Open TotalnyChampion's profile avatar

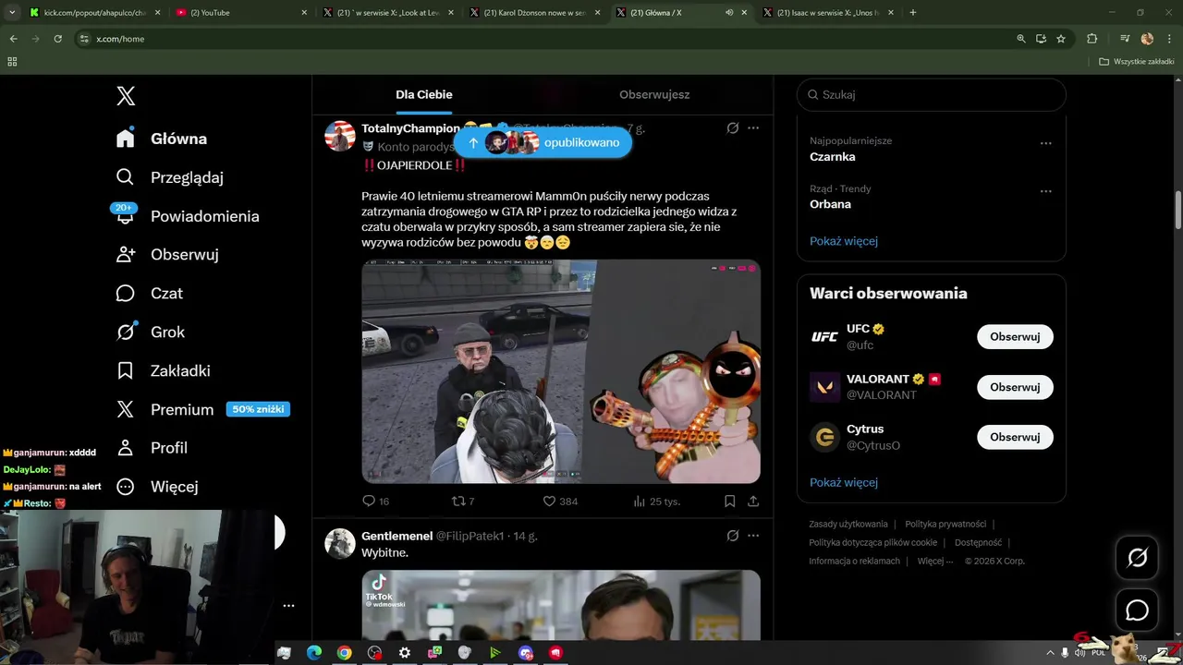click(x=340, y=136)
